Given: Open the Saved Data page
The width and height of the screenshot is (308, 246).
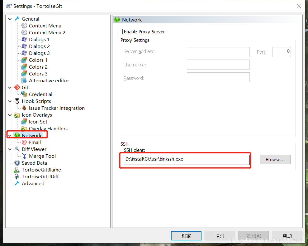Looking at the screenshot, I should tap(34, 163).
